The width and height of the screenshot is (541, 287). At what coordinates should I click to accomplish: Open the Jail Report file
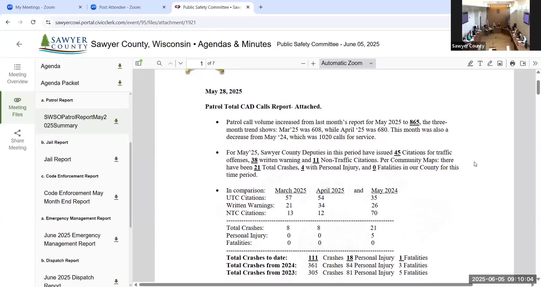57,159
